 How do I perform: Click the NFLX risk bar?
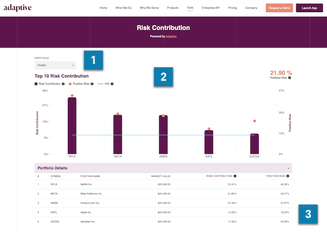pyautogui.click(x=72, y=126)
